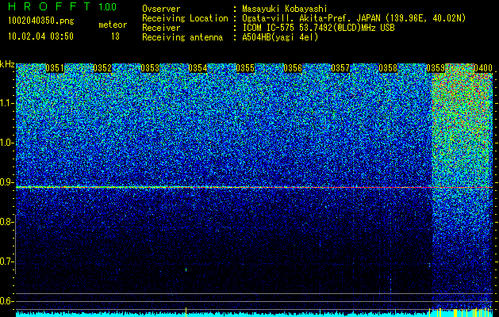Click the "H R O F F T" title text
This screenshot has height=317, width=499.
[50, 6]
